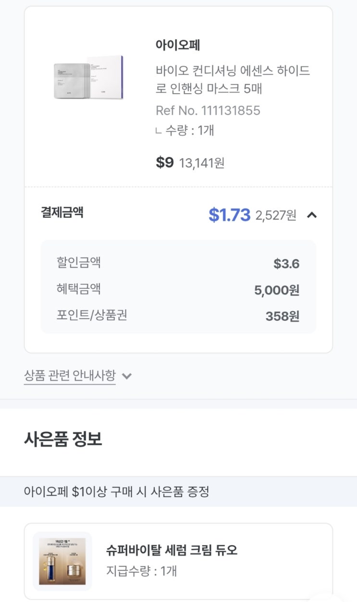
Task: Tap the 13,141원 converted price
Action: [202, 163]
